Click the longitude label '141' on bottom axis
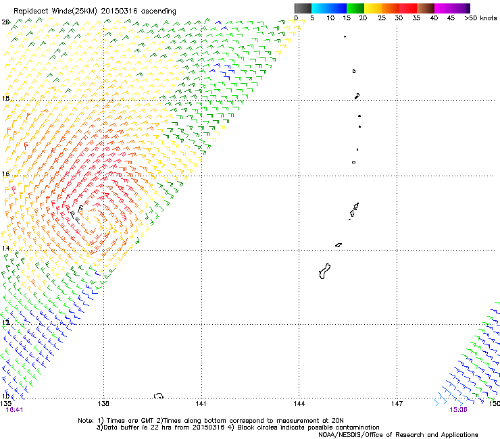Viewport: 500px width, 439px height. (201, 404)
